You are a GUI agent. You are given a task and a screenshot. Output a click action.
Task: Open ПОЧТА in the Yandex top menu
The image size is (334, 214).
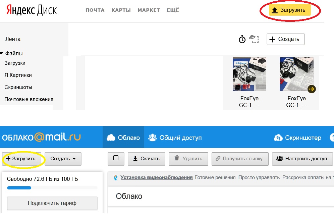95,10
